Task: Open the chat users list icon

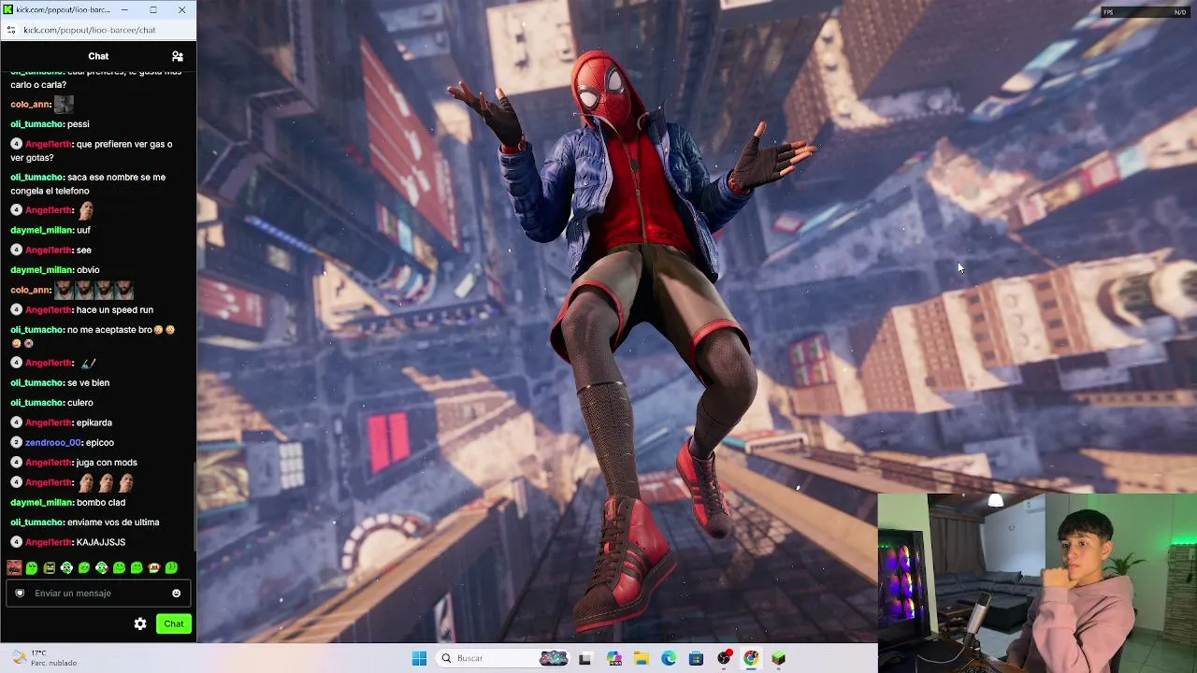Action: [x=178, y=56]
